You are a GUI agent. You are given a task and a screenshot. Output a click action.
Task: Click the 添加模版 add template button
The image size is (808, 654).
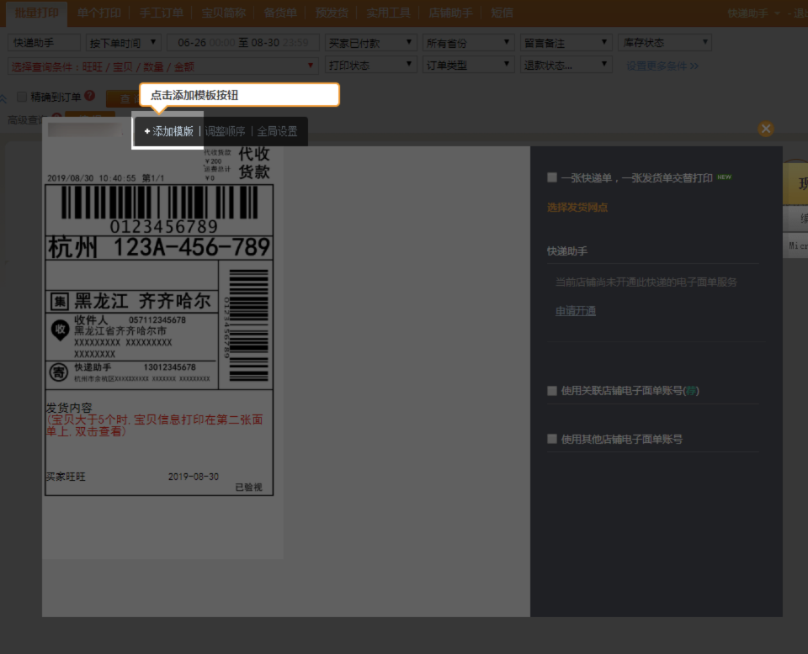pyautogui.click(x=168, y=132)
